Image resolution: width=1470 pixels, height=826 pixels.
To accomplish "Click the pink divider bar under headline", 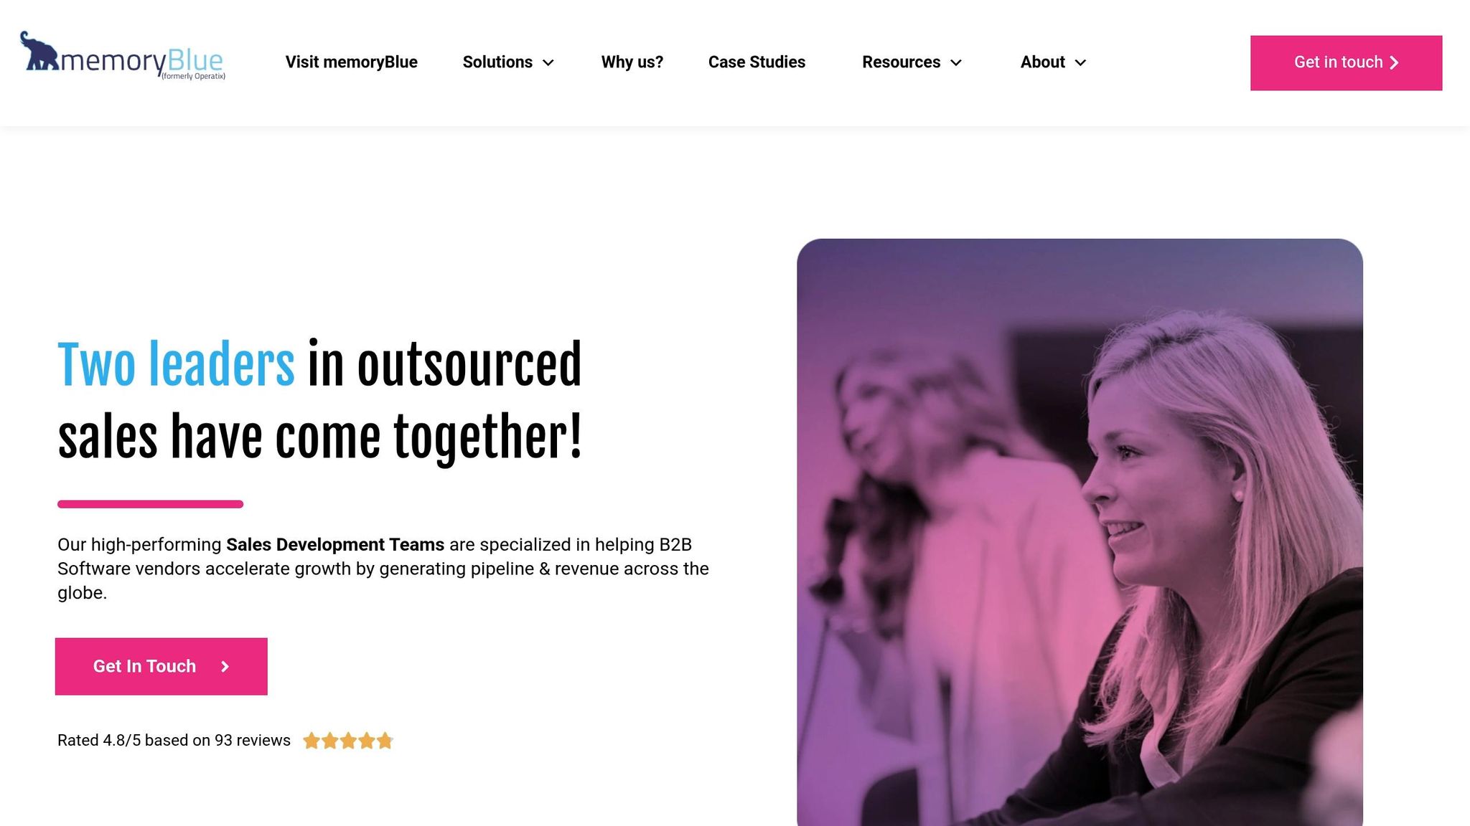I will (150, 504).
